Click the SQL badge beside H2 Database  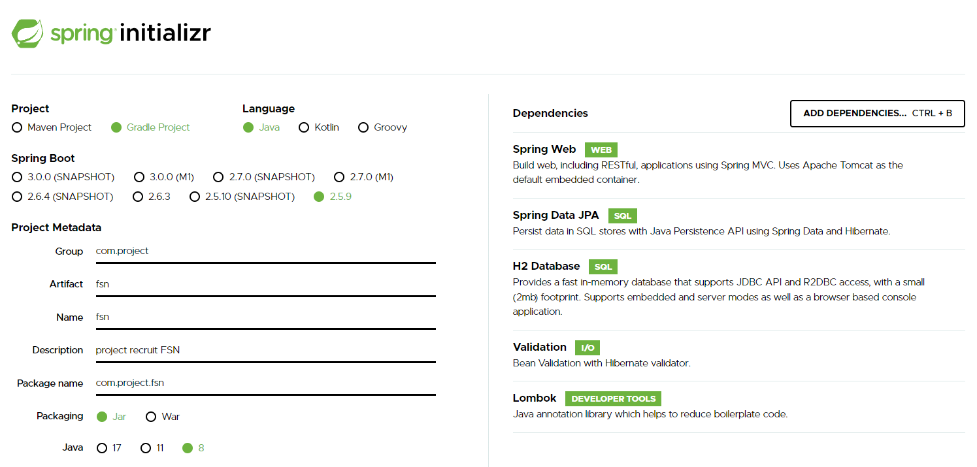coord(603,266)
